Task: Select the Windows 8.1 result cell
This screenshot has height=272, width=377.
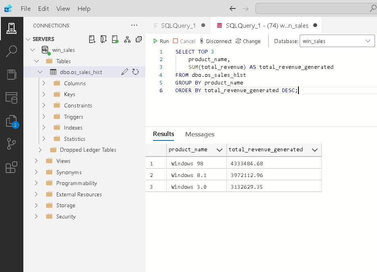Action: [x=197, y=175]
